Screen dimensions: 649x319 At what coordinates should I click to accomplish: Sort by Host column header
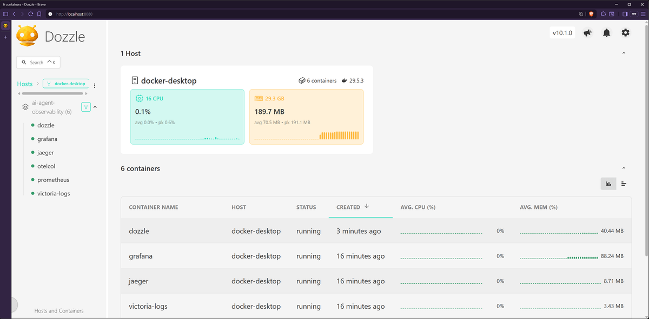(239, 207)
